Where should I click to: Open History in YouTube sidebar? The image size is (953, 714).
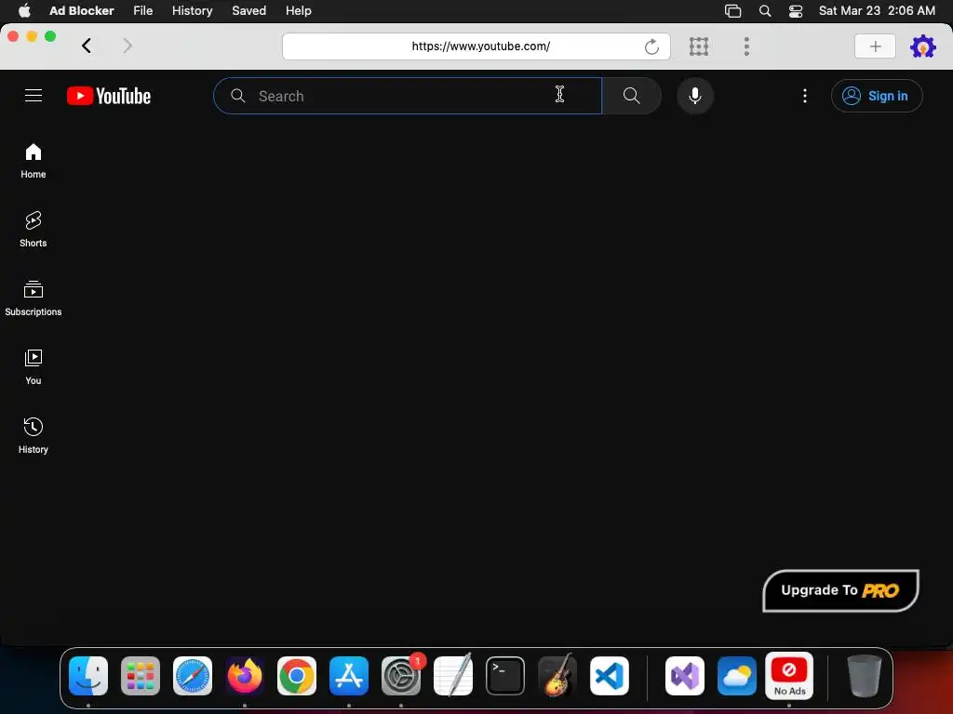[34, 436]
